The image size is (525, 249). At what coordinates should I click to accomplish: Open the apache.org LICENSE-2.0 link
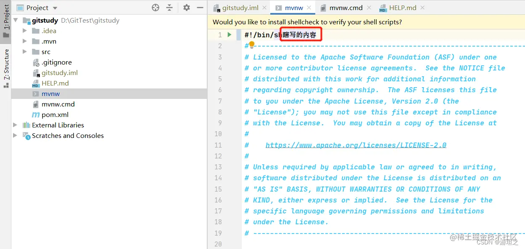click(x=356, y=145)
